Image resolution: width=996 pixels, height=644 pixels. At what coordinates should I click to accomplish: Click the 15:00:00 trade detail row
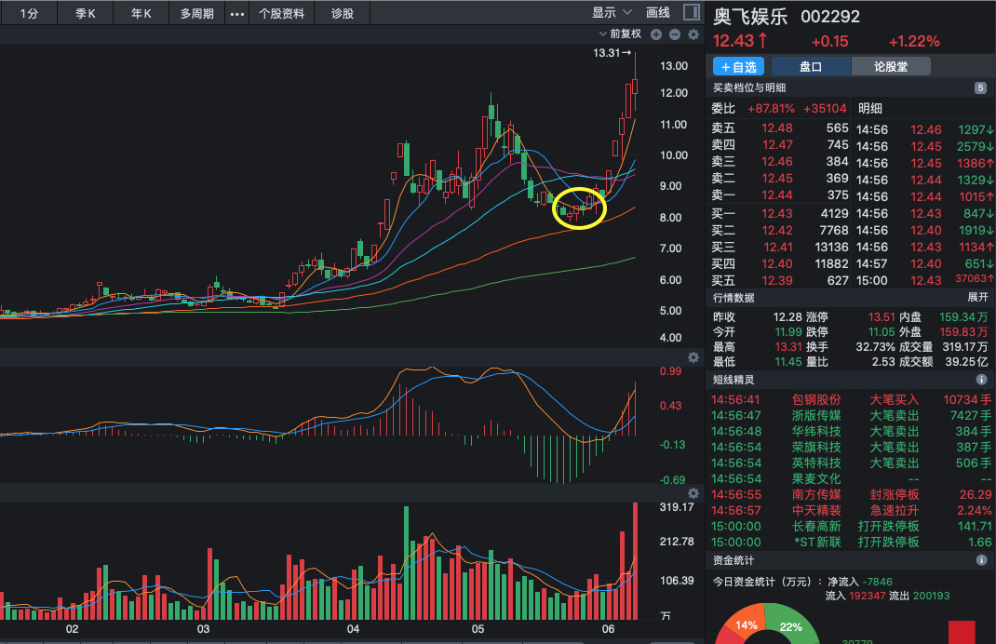pos(924,280)
